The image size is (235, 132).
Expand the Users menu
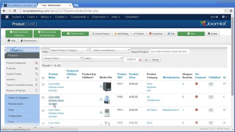click(x=32, y=17)
